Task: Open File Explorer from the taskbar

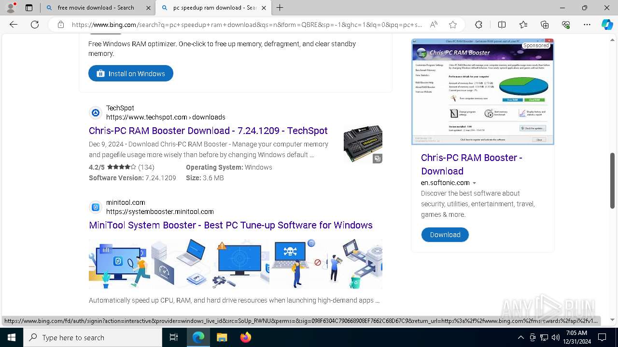Action: (222, 337)
